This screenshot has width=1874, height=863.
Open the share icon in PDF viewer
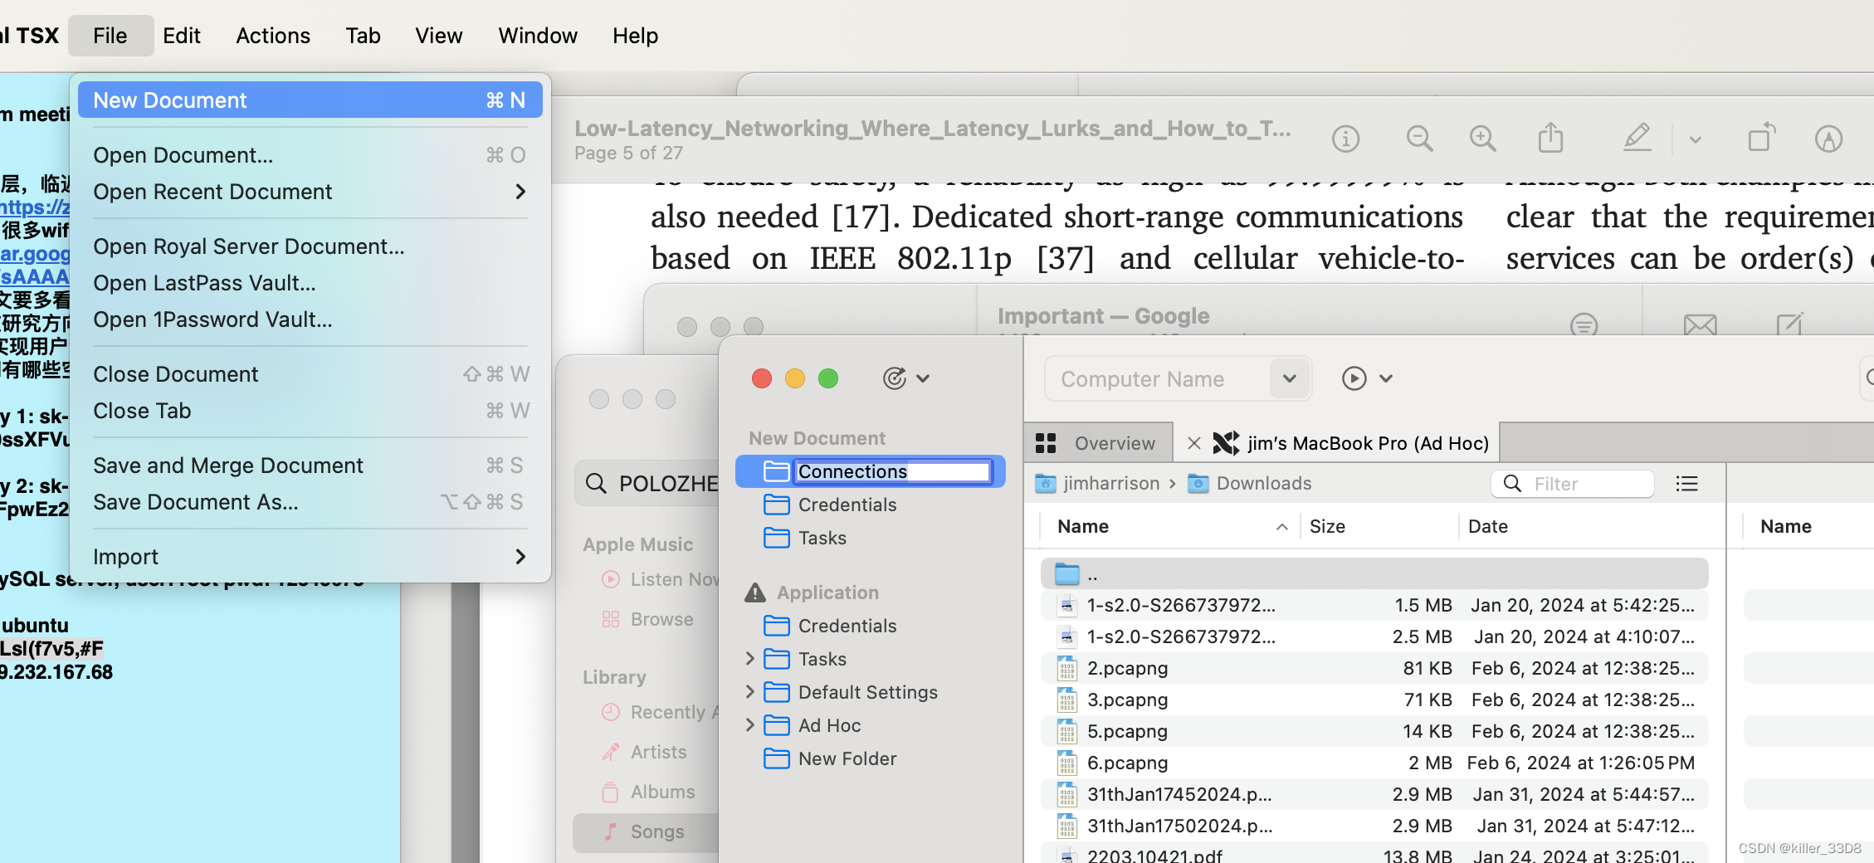tap(1549, 138)
